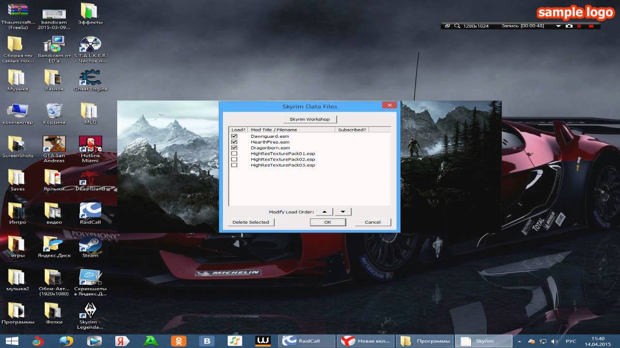The height and width of the screenshot is (348, 620).
Task: Open Bandicam от ED'a shortcut
Action: pos(54,49)
